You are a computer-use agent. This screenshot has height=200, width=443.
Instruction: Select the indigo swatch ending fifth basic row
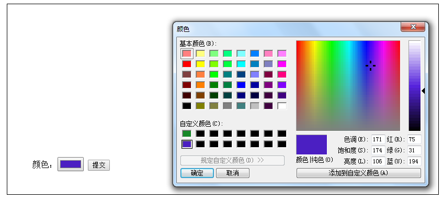click(282, 95)
